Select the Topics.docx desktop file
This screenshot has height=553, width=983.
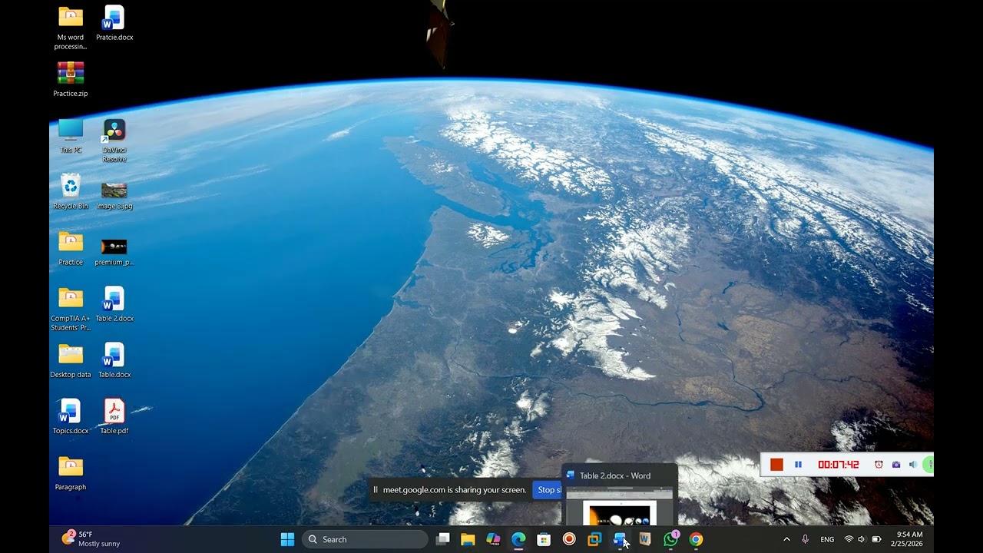[71, 416]
